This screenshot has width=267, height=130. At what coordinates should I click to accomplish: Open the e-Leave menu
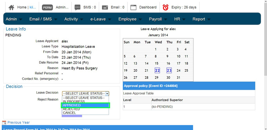click(101, 19)
